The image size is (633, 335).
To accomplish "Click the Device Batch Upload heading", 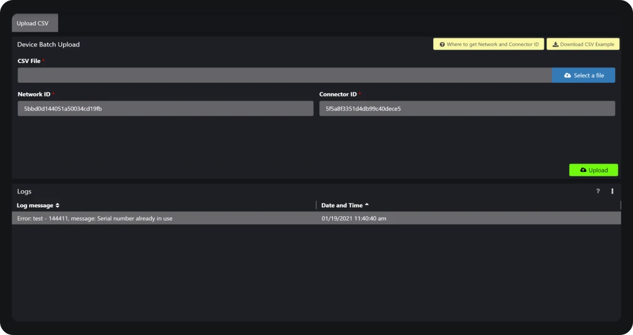I will point(48,45).
